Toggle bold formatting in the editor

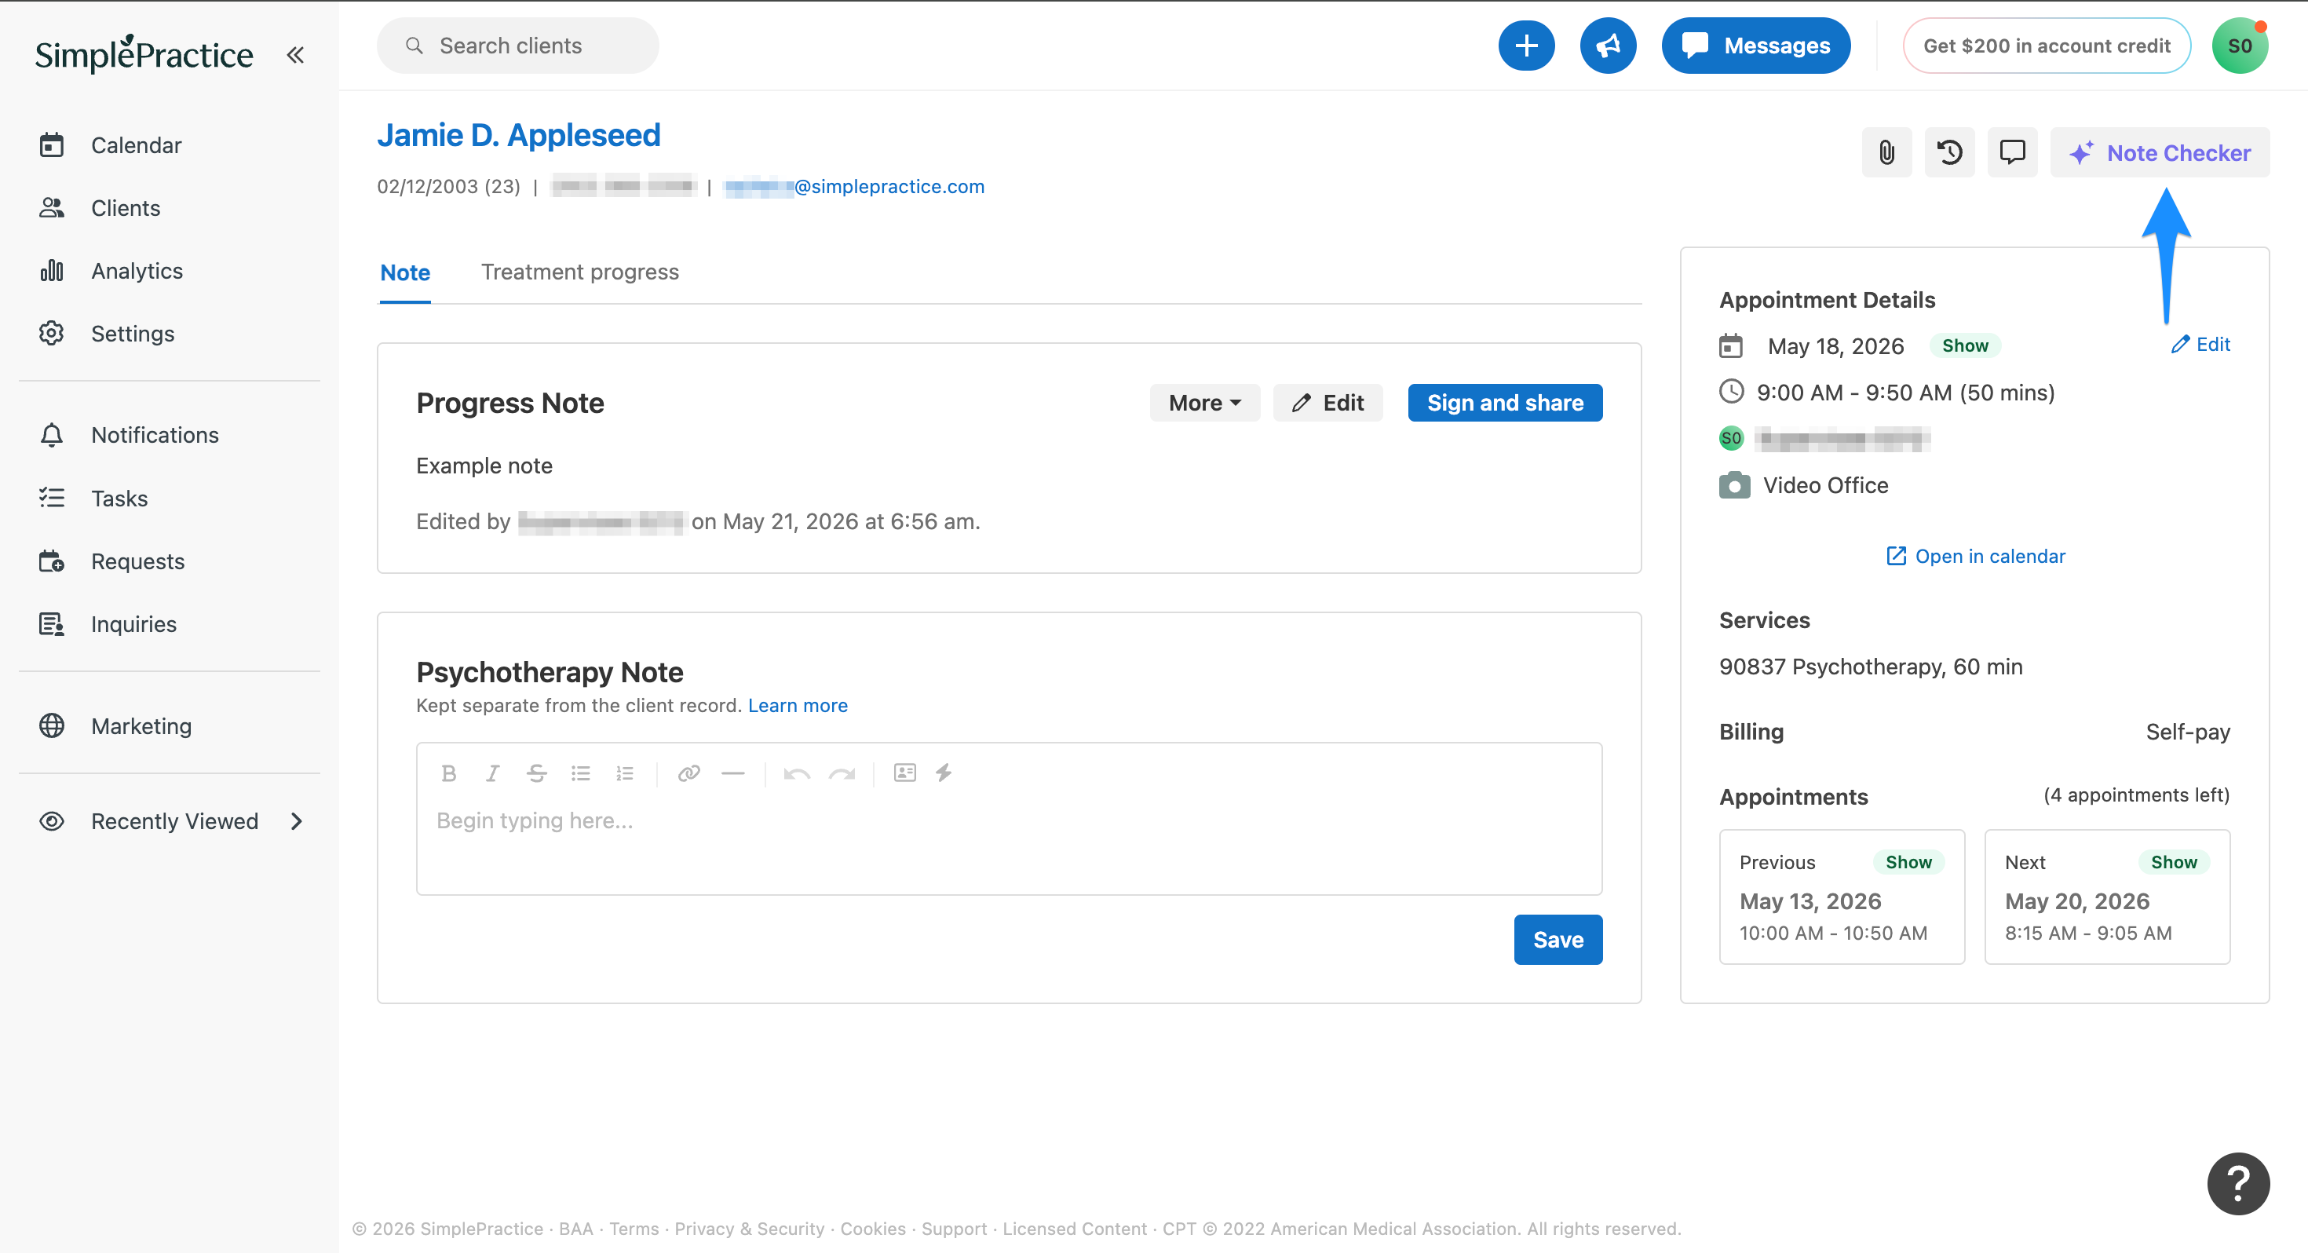tap(449, 773)
